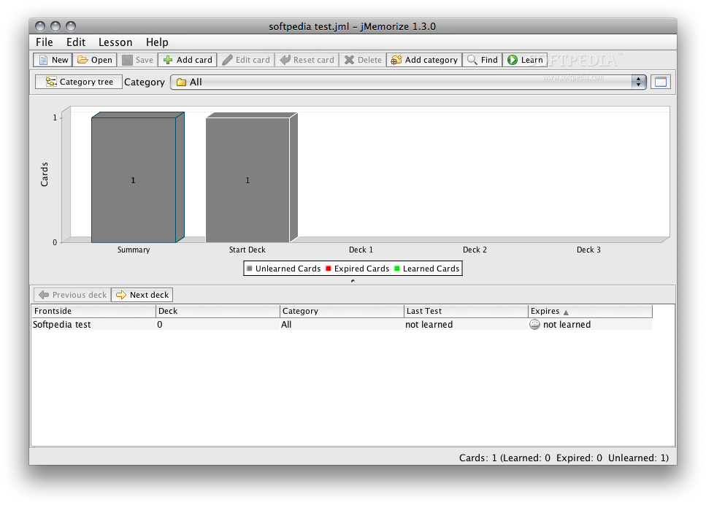Viewport: 706px width, 505px height.
Task: Open the Lesson menu
Action: 115,42
